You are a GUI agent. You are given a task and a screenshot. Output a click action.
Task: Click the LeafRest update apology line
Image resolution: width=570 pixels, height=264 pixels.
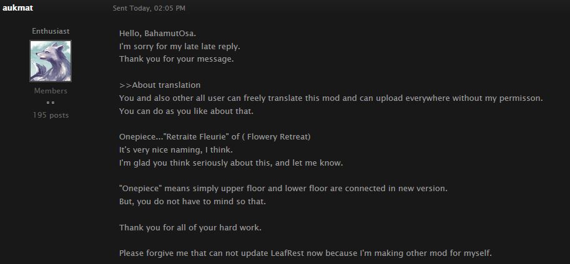click(305, 253)
